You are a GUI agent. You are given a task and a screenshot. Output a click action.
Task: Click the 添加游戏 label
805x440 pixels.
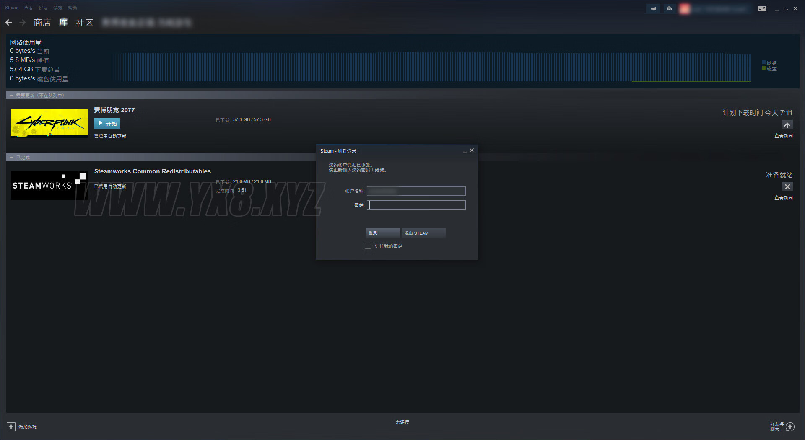click(28, 427)
